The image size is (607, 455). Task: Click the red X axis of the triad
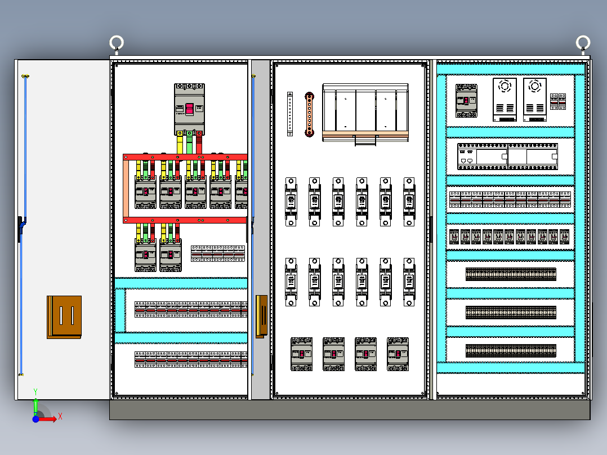(x=47, y=418)
